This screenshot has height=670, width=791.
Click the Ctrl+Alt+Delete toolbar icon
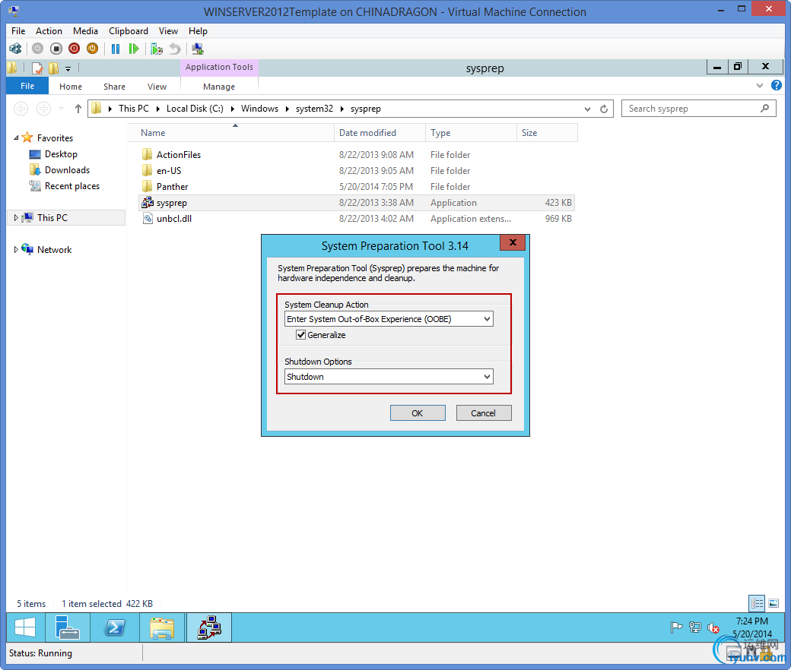15,49
